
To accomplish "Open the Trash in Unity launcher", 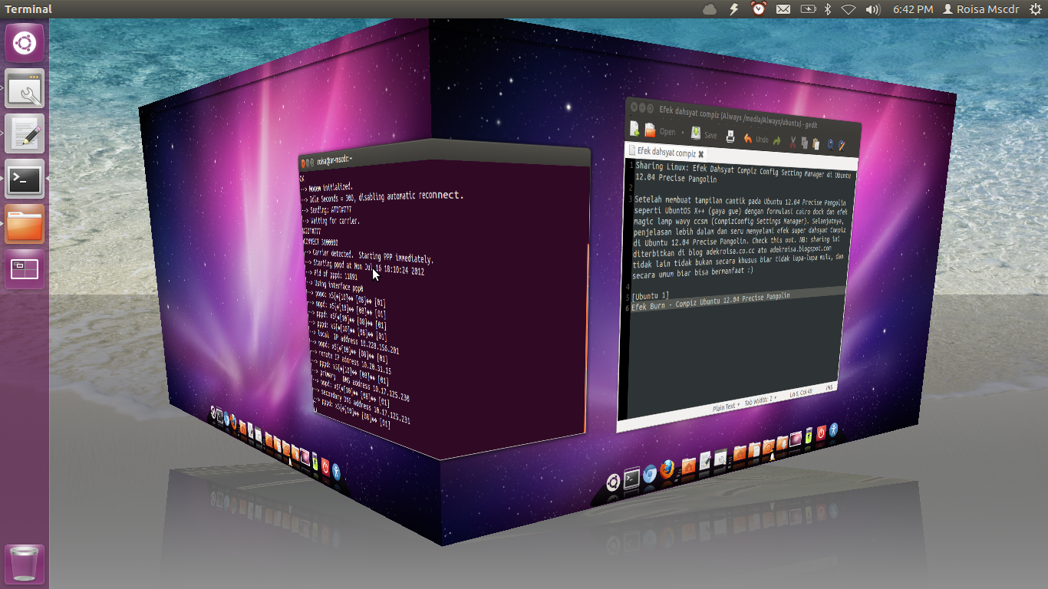I will pos(25,564).
